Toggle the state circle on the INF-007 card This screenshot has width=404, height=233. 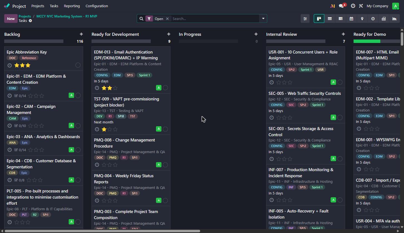point(340,200)
